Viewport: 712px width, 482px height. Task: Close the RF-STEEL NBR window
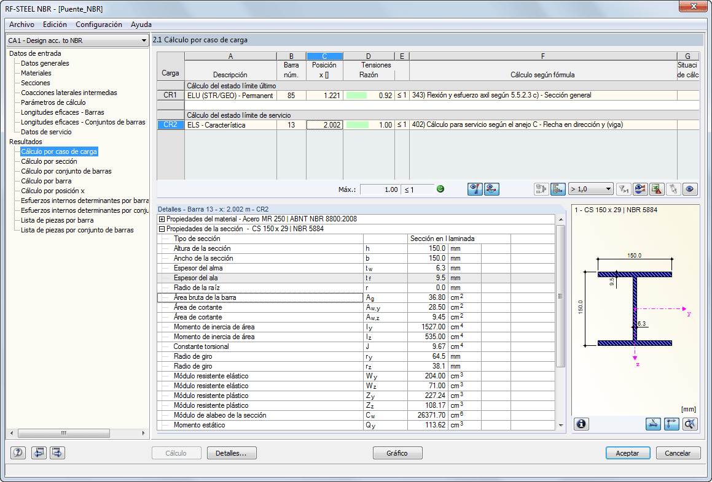pyautogui.click(x=694, y=6)
